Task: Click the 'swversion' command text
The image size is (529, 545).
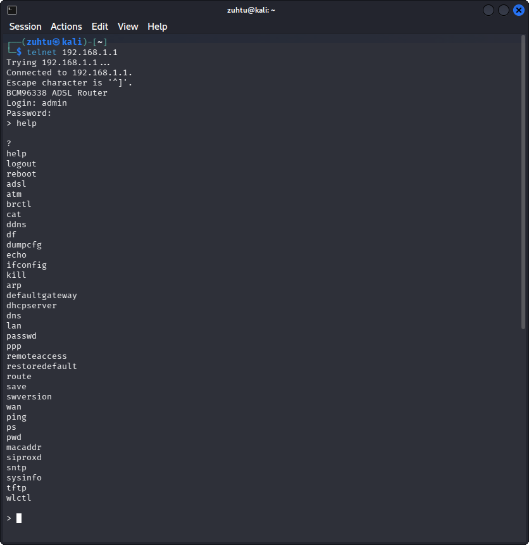Action: [x=29, y=397]
